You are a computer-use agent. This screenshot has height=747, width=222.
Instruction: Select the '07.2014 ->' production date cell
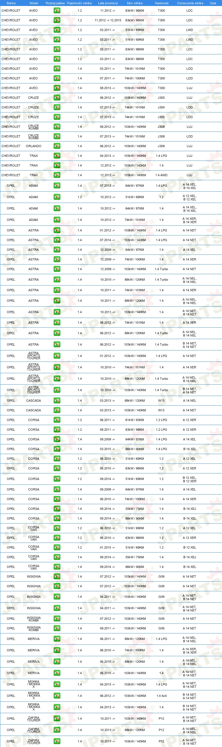pyautogui.click(x=107, y=240)
